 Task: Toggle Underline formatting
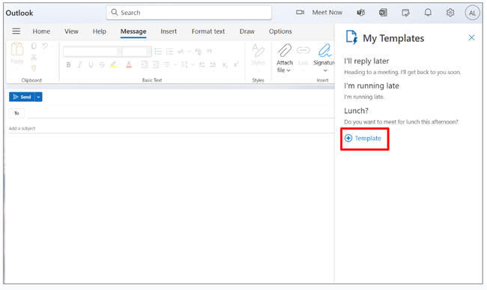click(x=91, y=64)
